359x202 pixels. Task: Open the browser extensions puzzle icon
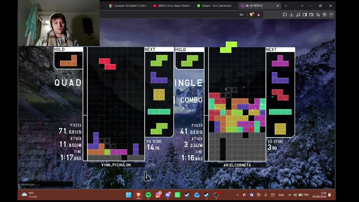coord(285,15)
